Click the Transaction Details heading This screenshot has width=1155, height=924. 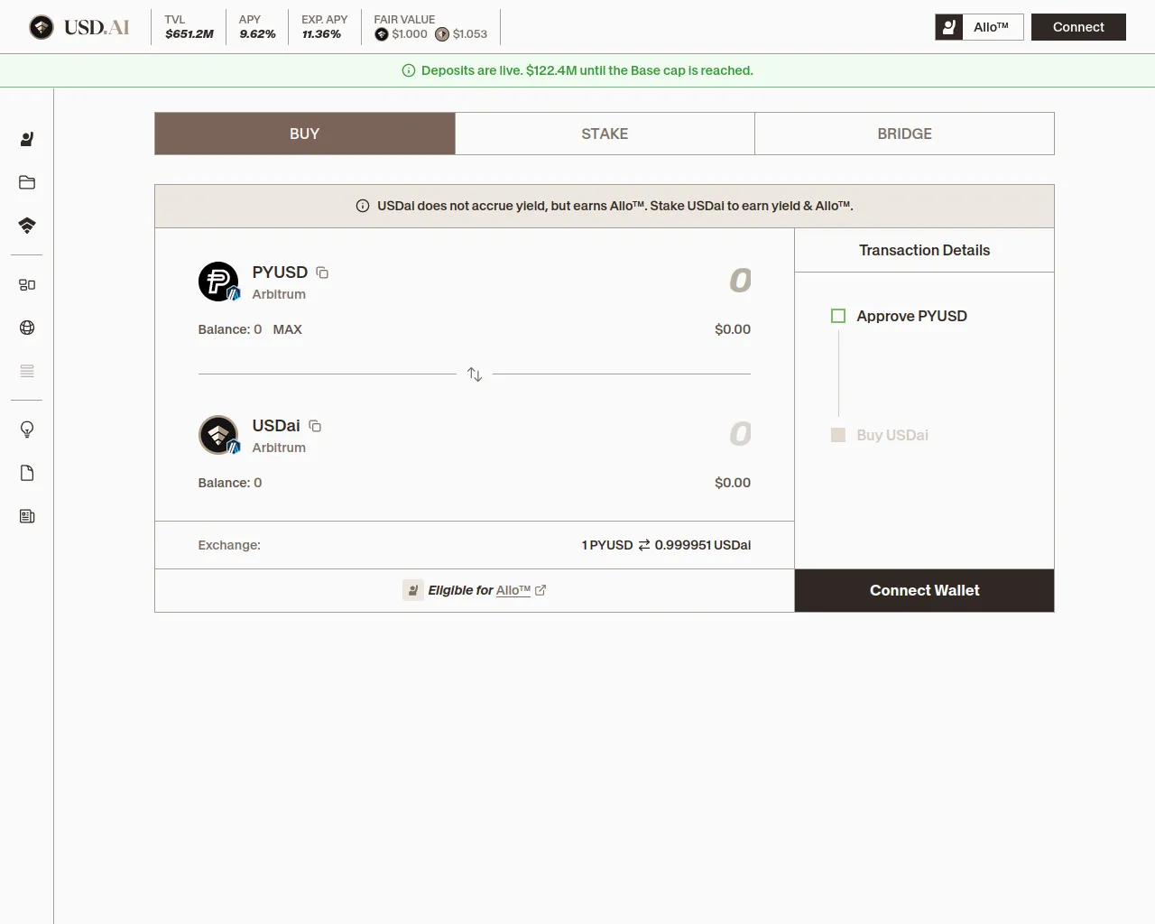click(924, 250)
